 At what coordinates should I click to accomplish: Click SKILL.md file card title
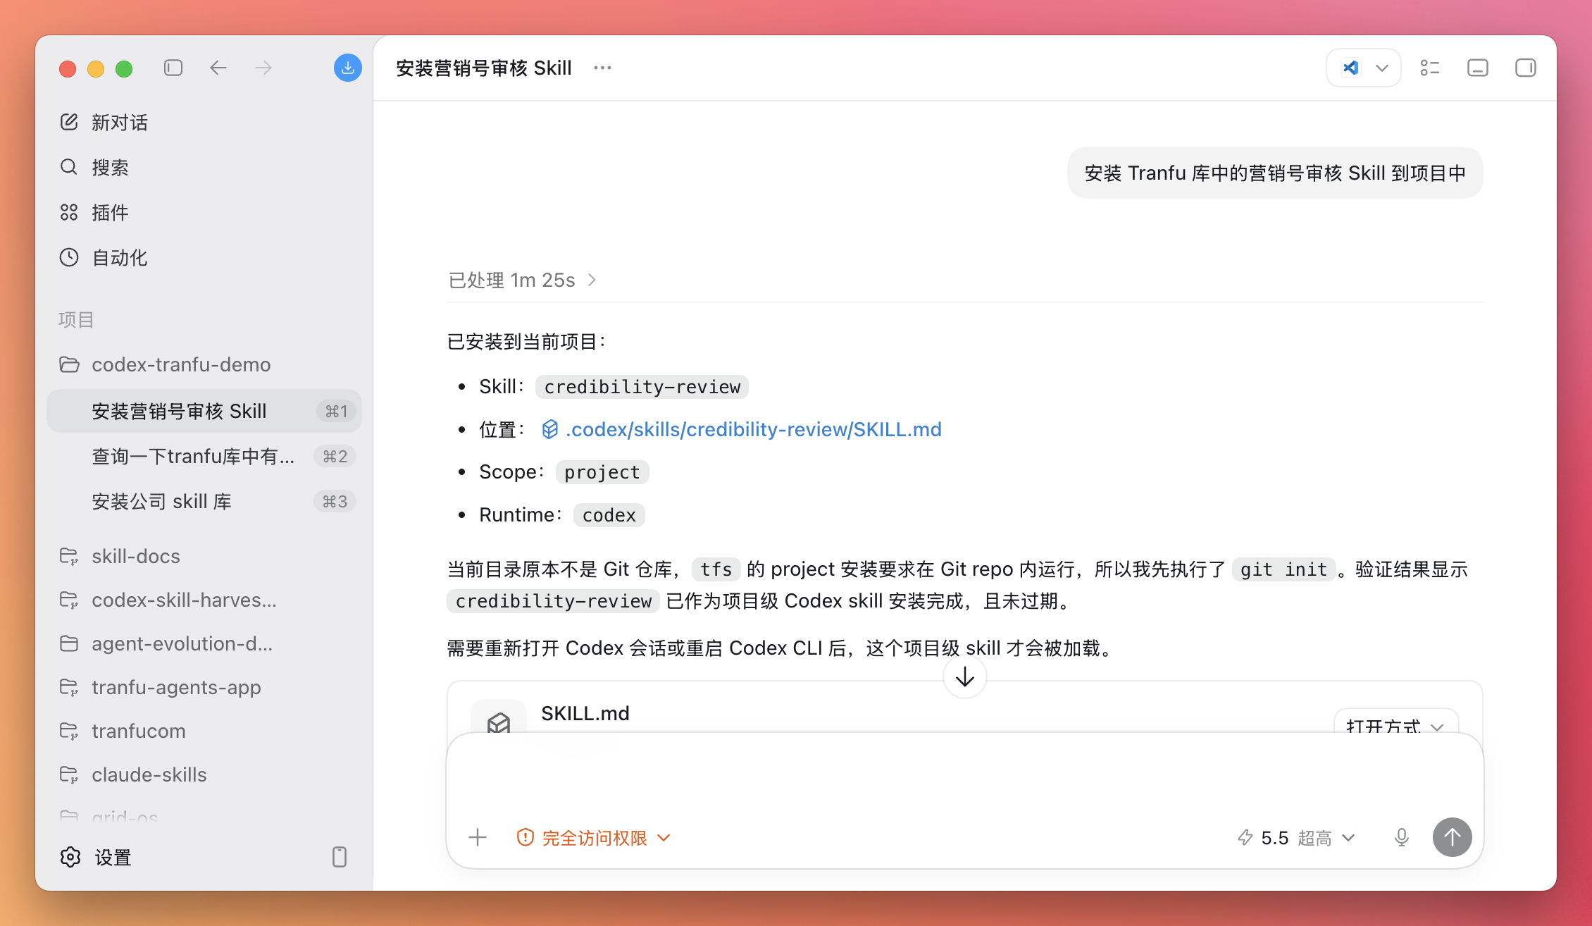[585, 713]
